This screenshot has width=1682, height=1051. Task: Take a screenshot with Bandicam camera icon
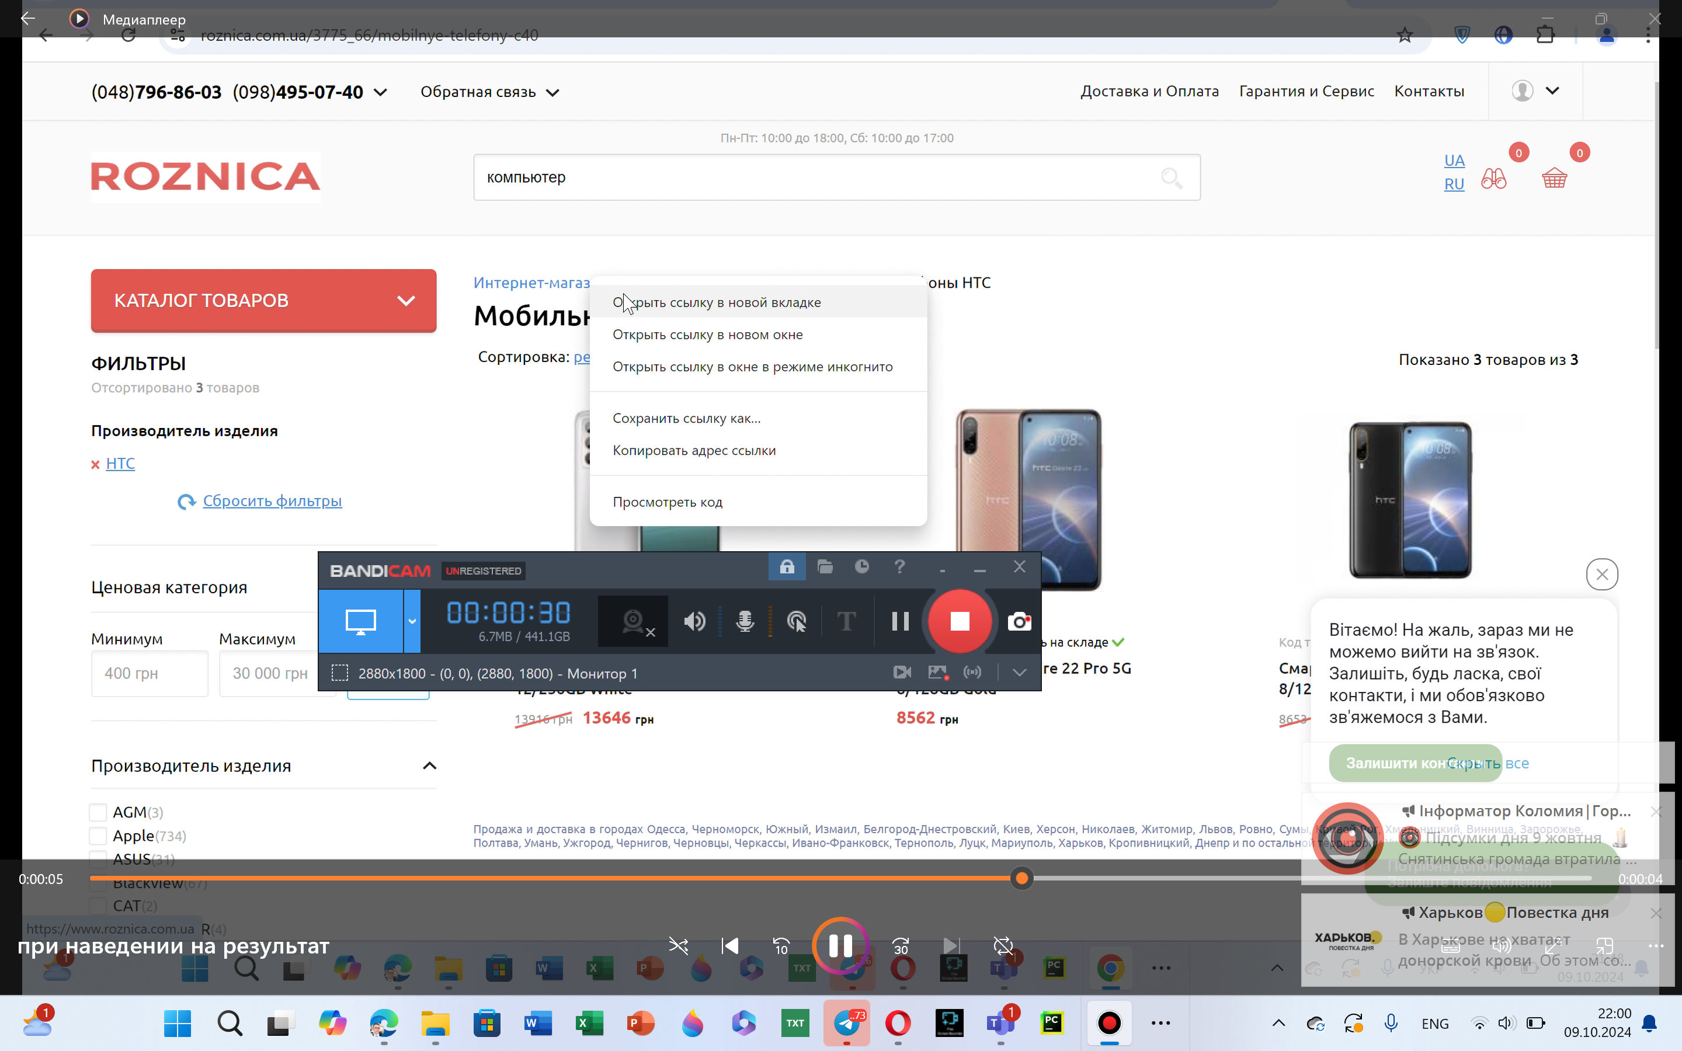click(1019, 621)
